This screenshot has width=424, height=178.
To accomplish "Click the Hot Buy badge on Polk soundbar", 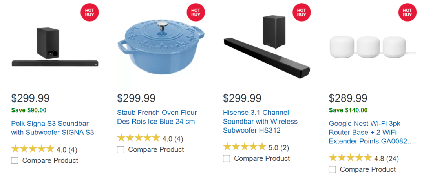I will coord(90,13).
